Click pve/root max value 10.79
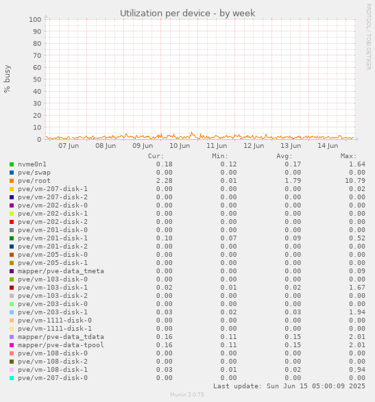375x402 pixels. (355, 181)
